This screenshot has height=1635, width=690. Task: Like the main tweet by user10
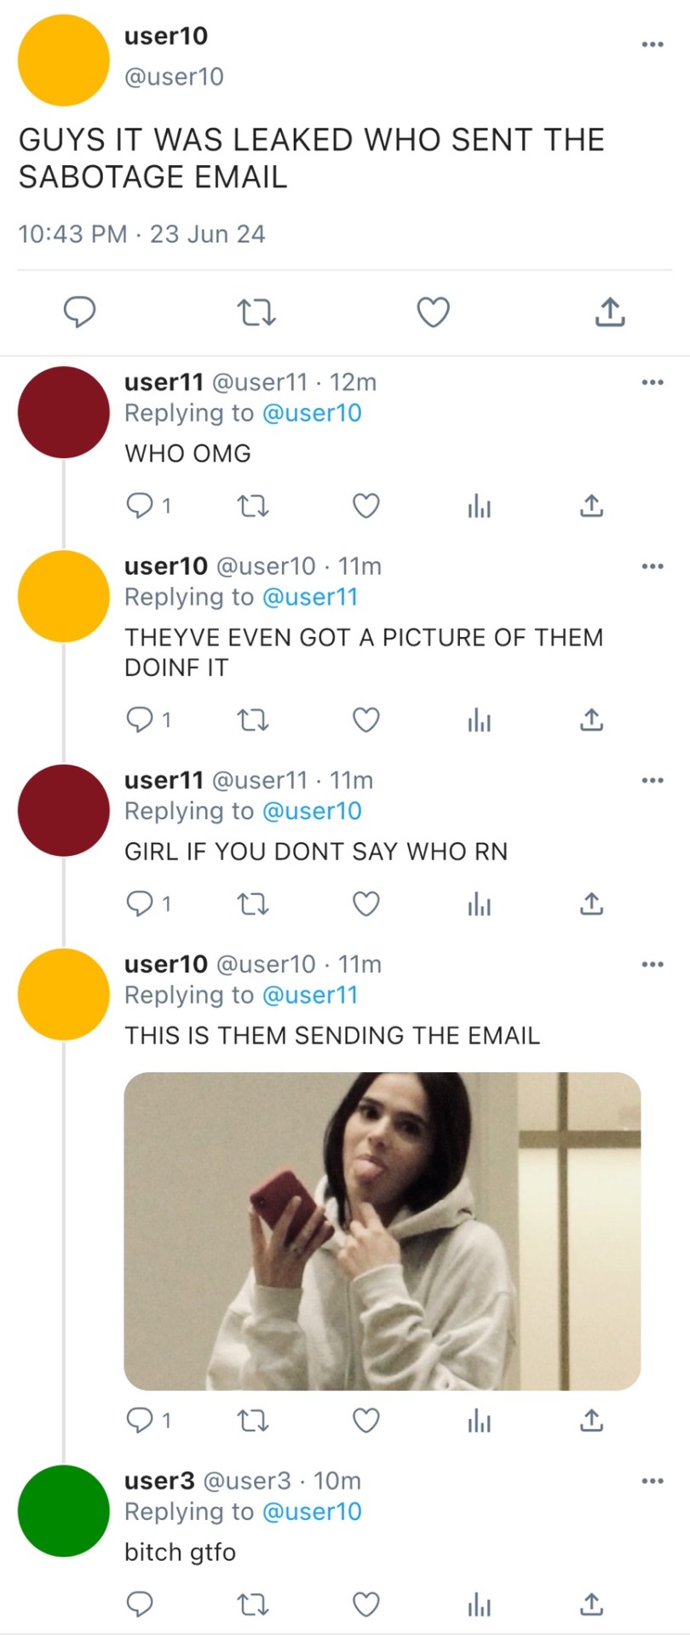coord(433,313)
